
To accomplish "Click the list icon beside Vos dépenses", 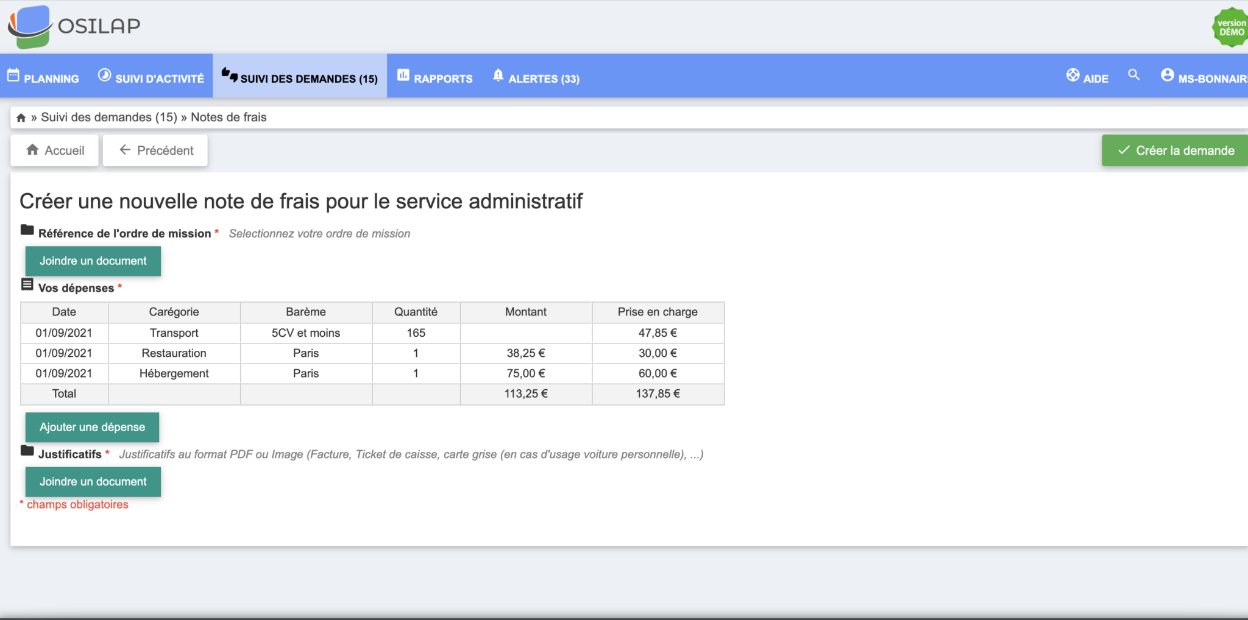I will click(27, 284).
